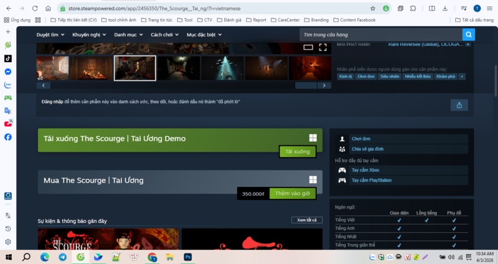This screenshot has height=264, width=498.
Task: Open the browser main menu hamburger
Action: point(489,9)
